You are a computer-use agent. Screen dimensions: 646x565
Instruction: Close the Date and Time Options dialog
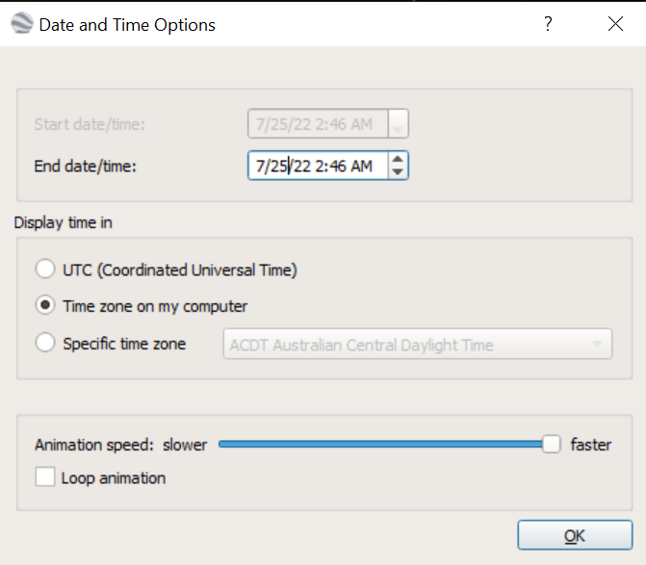615,24
